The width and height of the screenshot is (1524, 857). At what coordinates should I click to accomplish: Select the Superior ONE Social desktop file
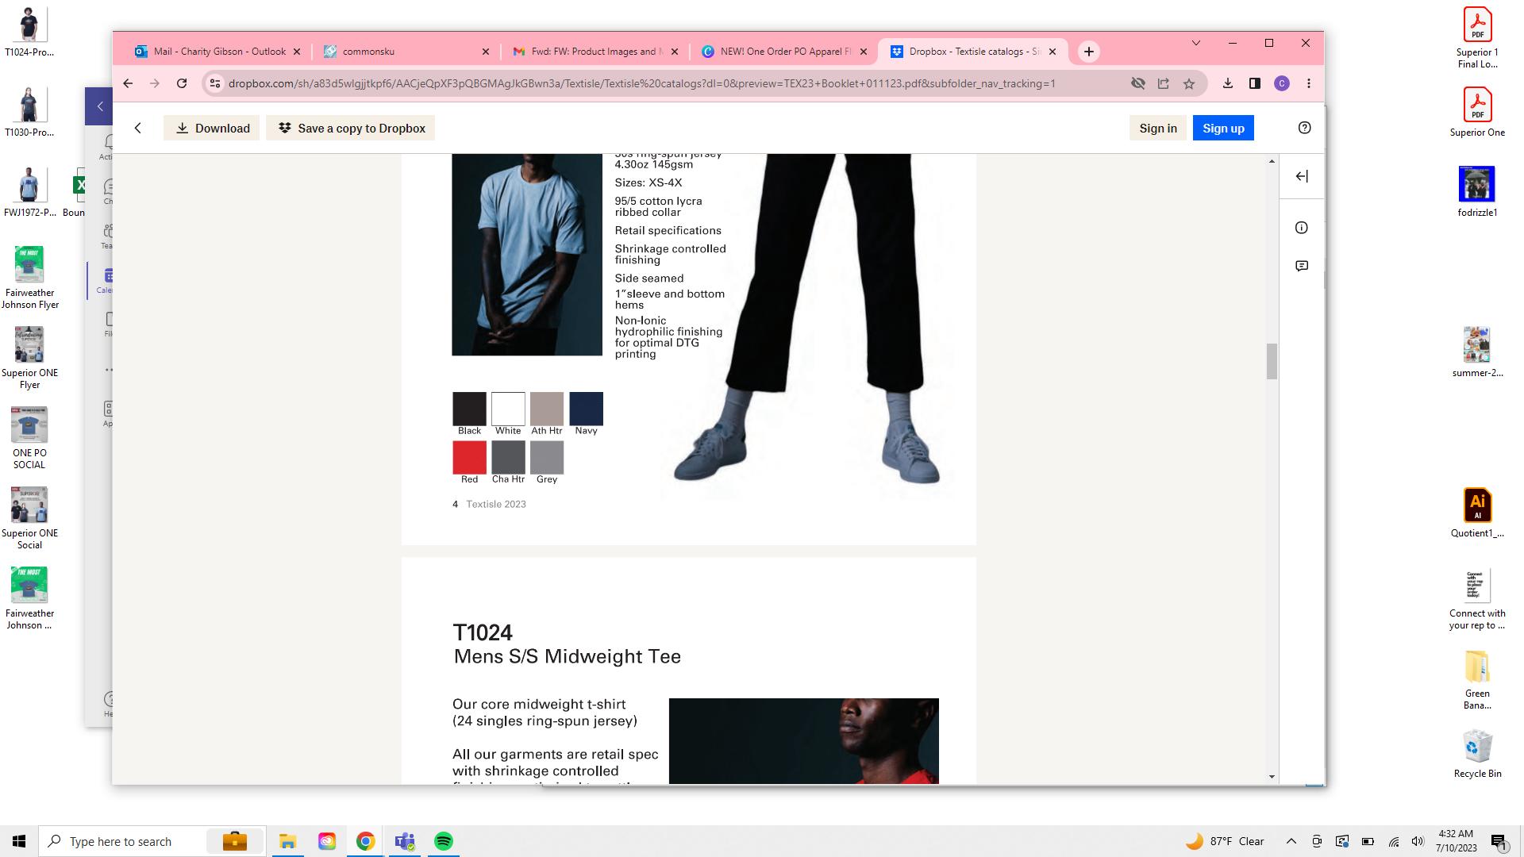point(29,518)
